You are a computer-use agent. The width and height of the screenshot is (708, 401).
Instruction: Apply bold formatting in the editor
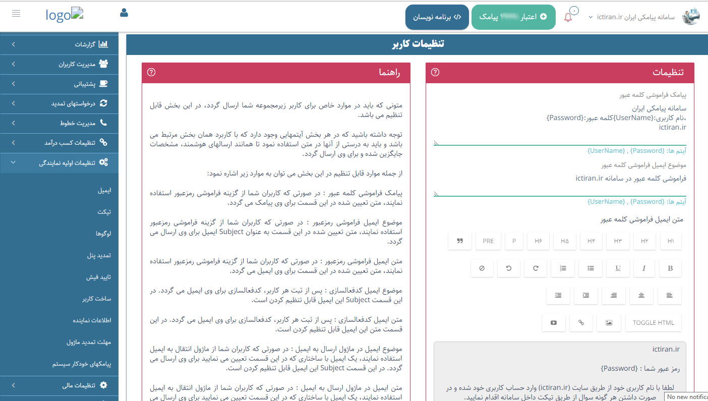(x=670, y=268)
